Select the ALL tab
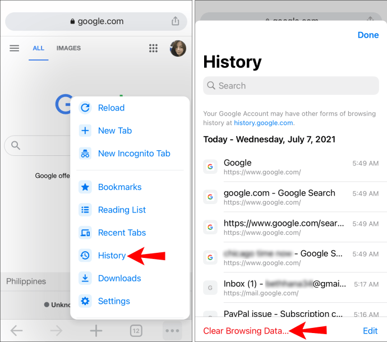The image size is (387, 342). (x=39, y=48)
